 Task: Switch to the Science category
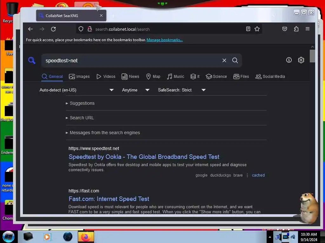tap(216, 77)
